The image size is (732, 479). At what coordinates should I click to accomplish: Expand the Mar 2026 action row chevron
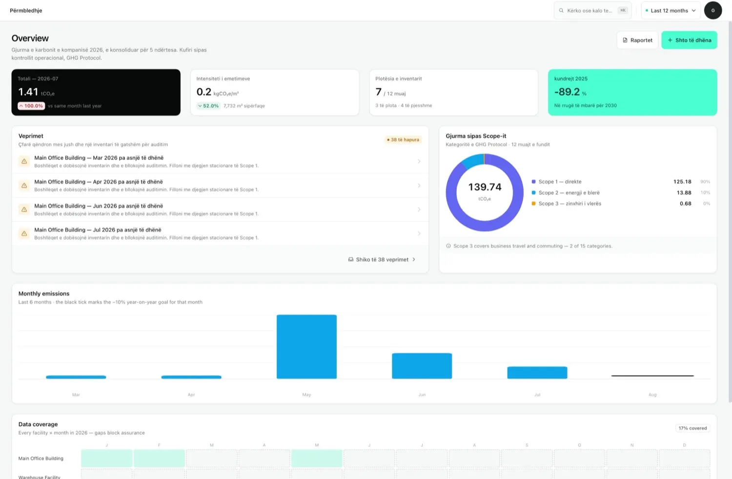(x=419, y=161)
